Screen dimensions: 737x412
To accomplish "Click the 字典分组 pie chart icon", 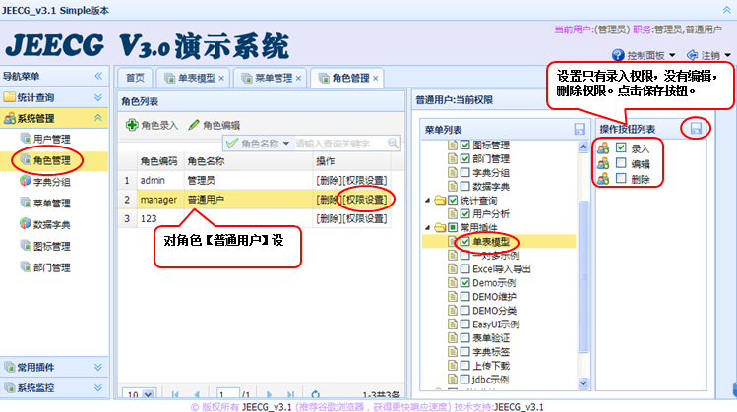I will click(x=26, y=181).
